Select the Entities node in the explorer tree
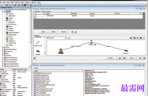The width and height of the screenshot is (149, 96). 8,12
